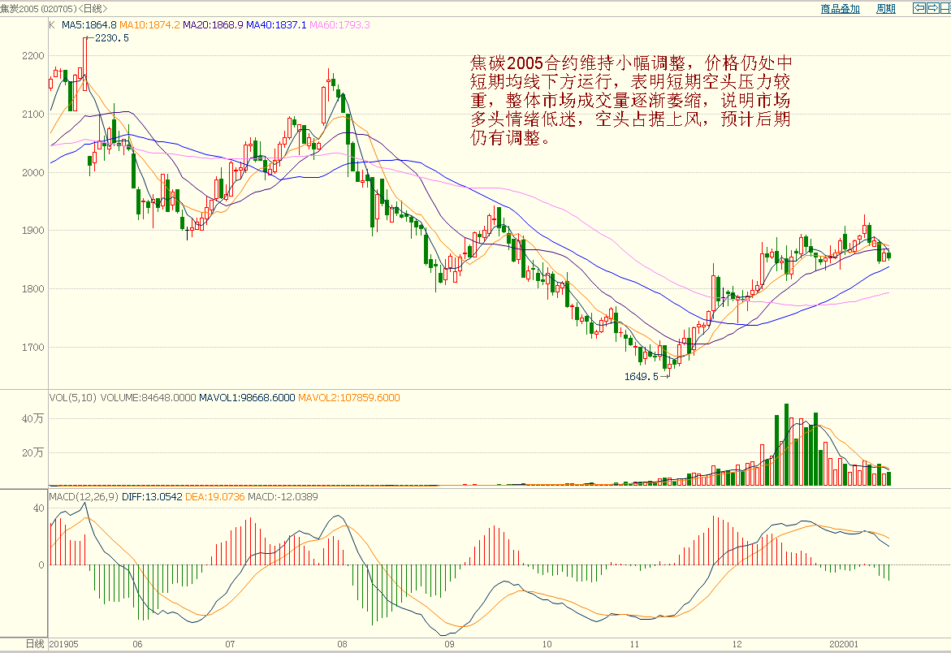
Task: Select the MA5 moving average label
Action: (89, 25)
